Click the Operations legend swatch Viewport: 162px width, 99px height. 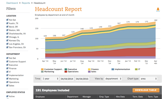(66, 72)
